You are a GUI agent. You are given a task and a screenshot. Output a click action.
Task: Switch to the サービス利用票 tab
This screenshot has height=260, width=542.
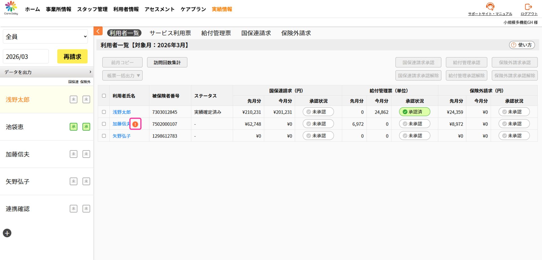point(170,33)
